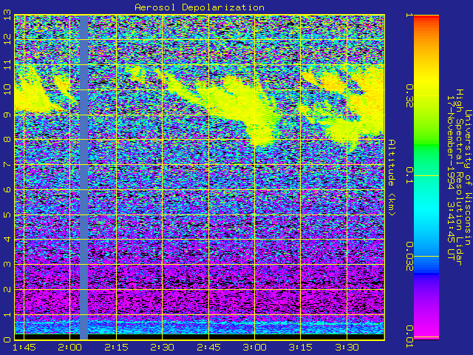Click altitude label '10' on the left axis
Screen dimensions: 473x355
(x=7, y=89)
